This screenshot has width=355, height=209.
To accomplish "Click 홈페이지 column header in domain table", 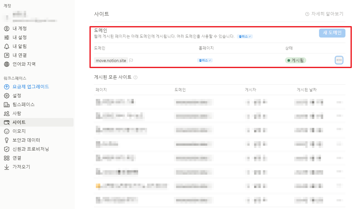I will pos(206,48).
